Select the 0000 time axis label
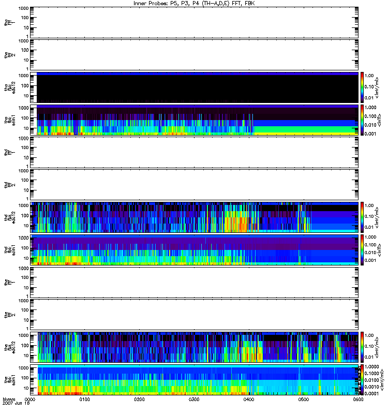388x414 pixels. click(30, 400)
